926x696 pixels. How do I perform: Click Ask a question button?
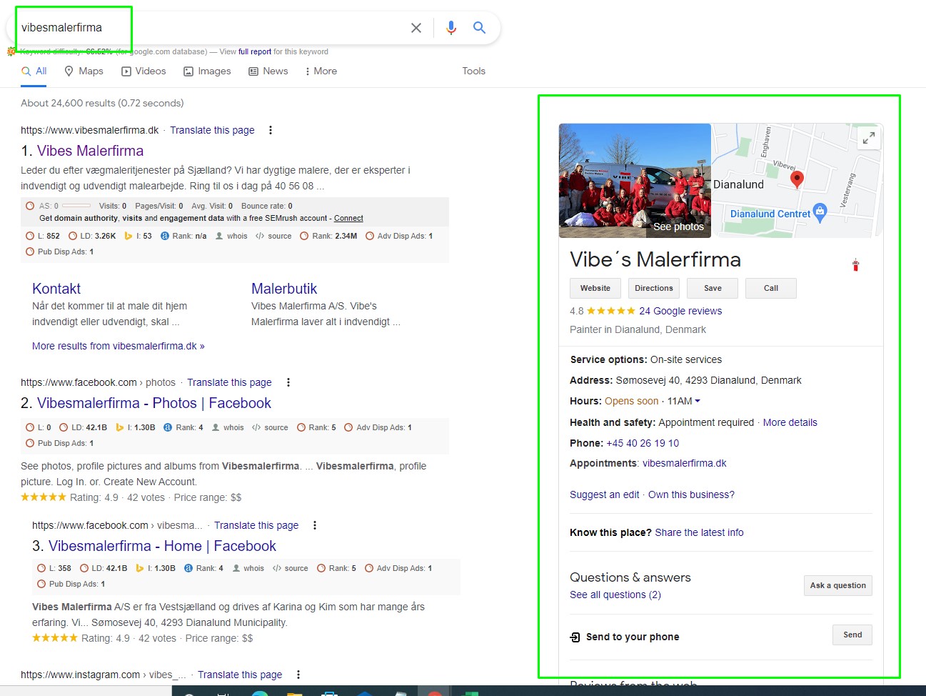click(x=838, y=585)
